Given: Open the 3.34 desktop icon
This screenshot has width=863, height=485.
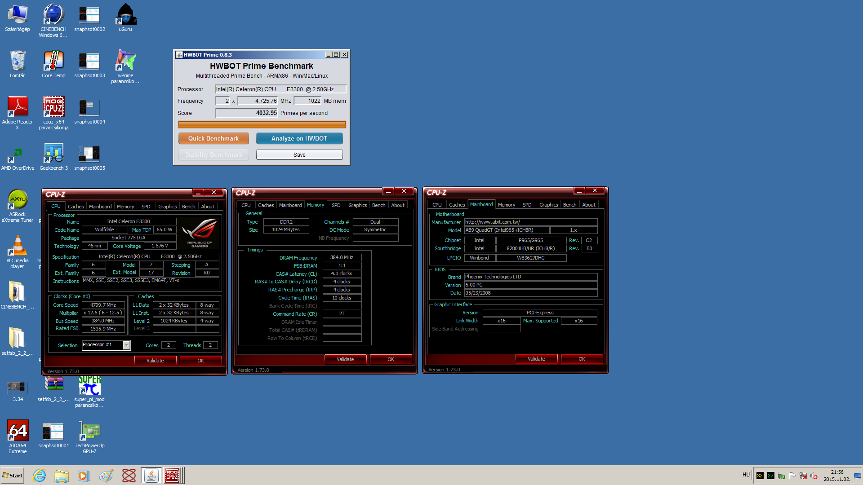Looking at the screenshot, I should [x=18, y=390].
